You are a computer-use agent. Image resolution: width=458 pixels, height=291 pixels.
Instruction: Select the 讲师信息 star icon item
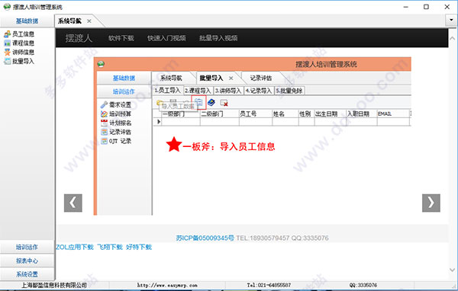pos(19,53)
